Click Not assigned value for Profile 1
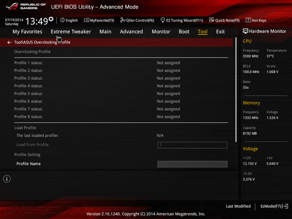Screen dimensions: 292x219 click(x=168, y=63)
